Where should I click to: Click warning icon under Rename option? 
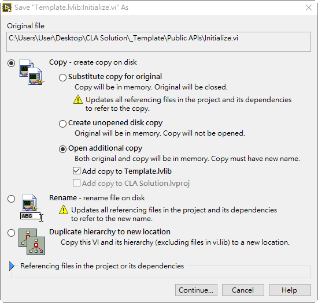[x=64, y=210]
